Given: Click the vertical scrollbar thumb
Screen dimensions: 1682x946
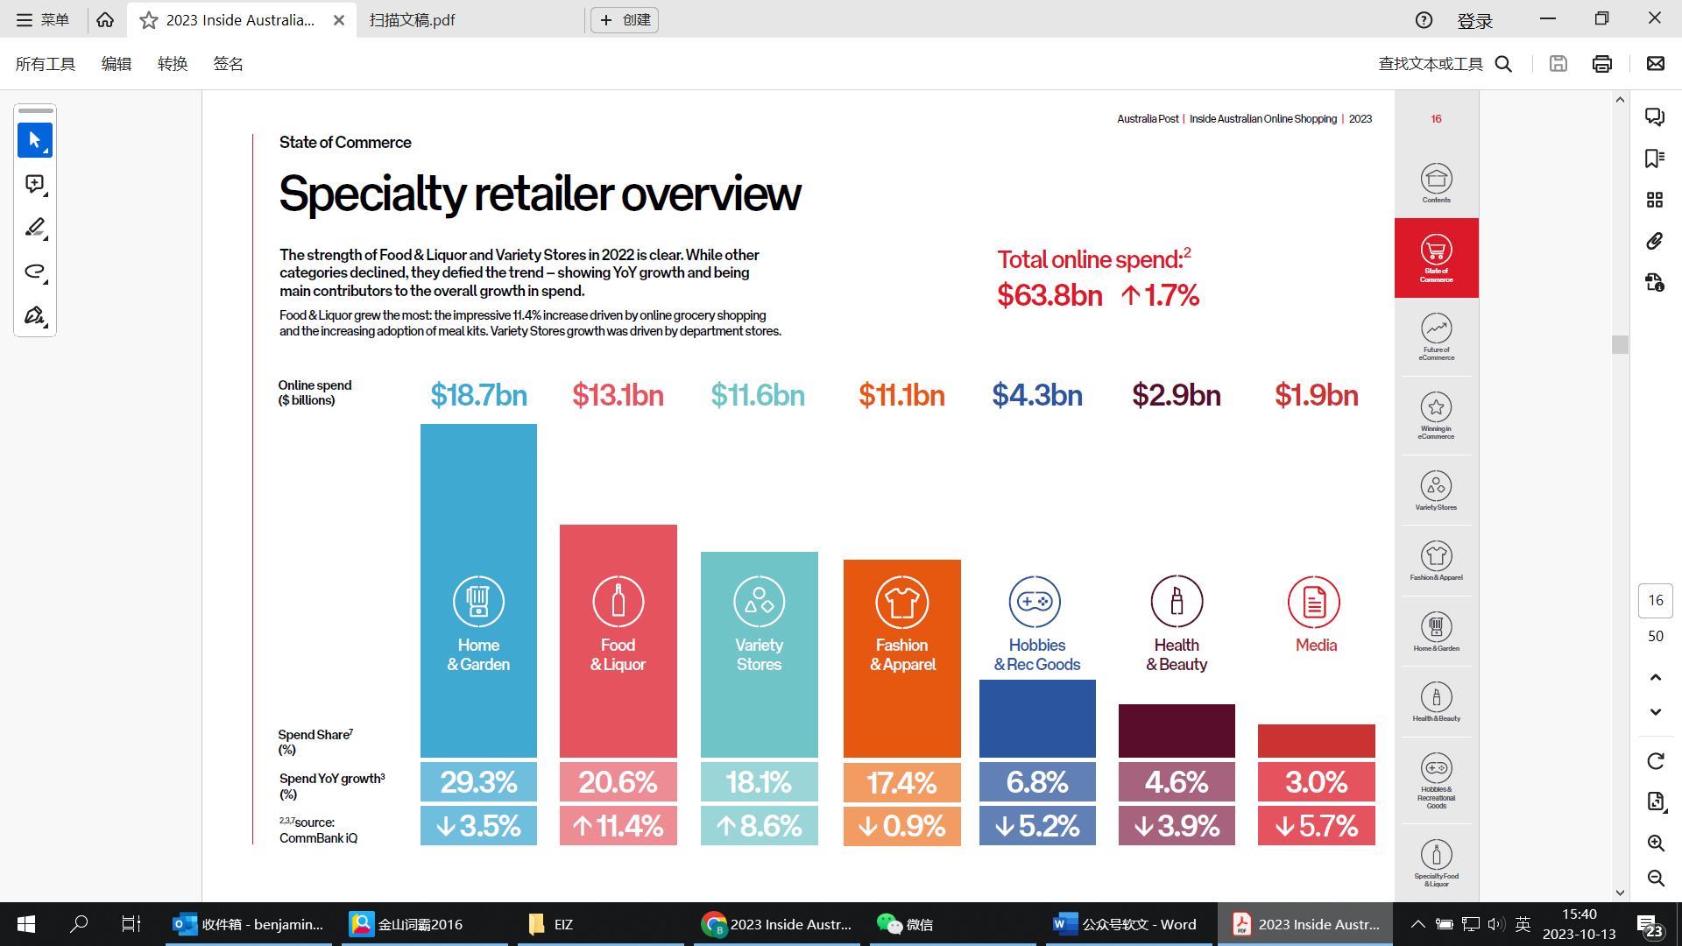Looking at the screenshot, I should [x=1620, y=344].
